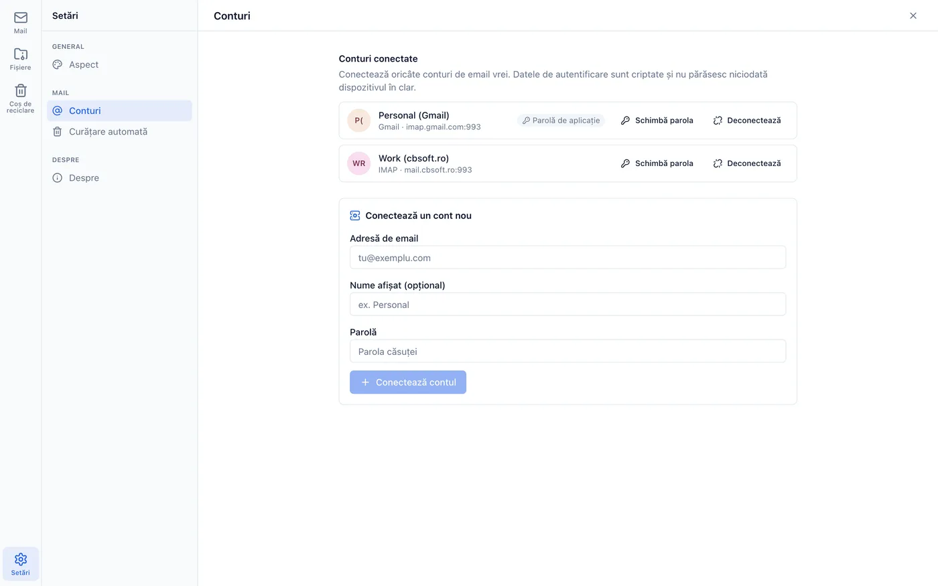Click key icon in Personal Schimbă parola
The width and height of the screenshot is (938, 586).
pyautogui.click(x=625, y=121)
